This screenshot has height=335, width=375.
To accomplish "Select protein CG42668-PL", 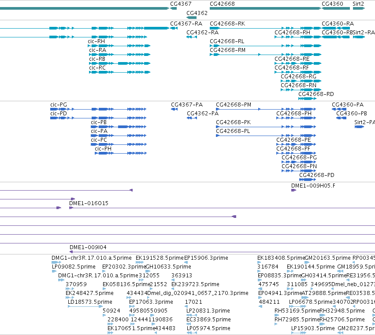I will coord(233,131).
